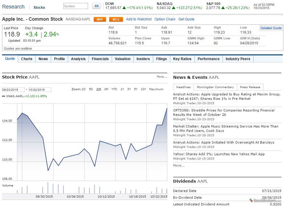The height and width of the screenshot is (206, 286).
Task: Open the Yahoo Mail App headline
Action: coord(219,154)
